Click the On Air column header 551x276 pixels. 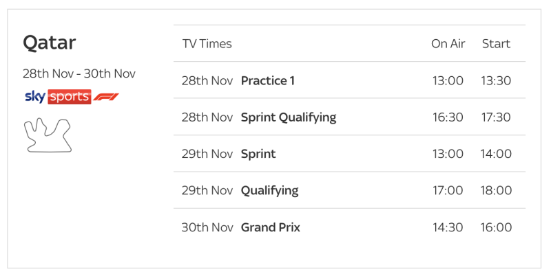pos(448,44)
